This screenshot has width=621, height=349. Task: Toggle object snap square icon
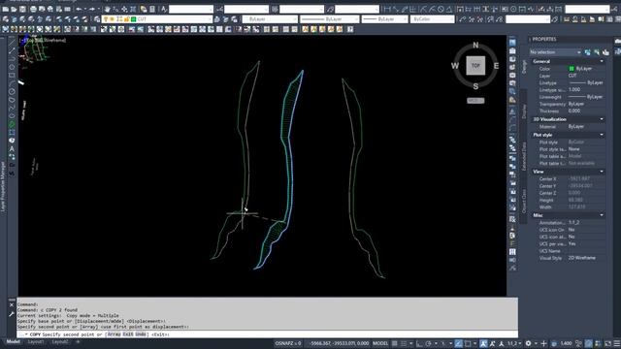[468, 343]
